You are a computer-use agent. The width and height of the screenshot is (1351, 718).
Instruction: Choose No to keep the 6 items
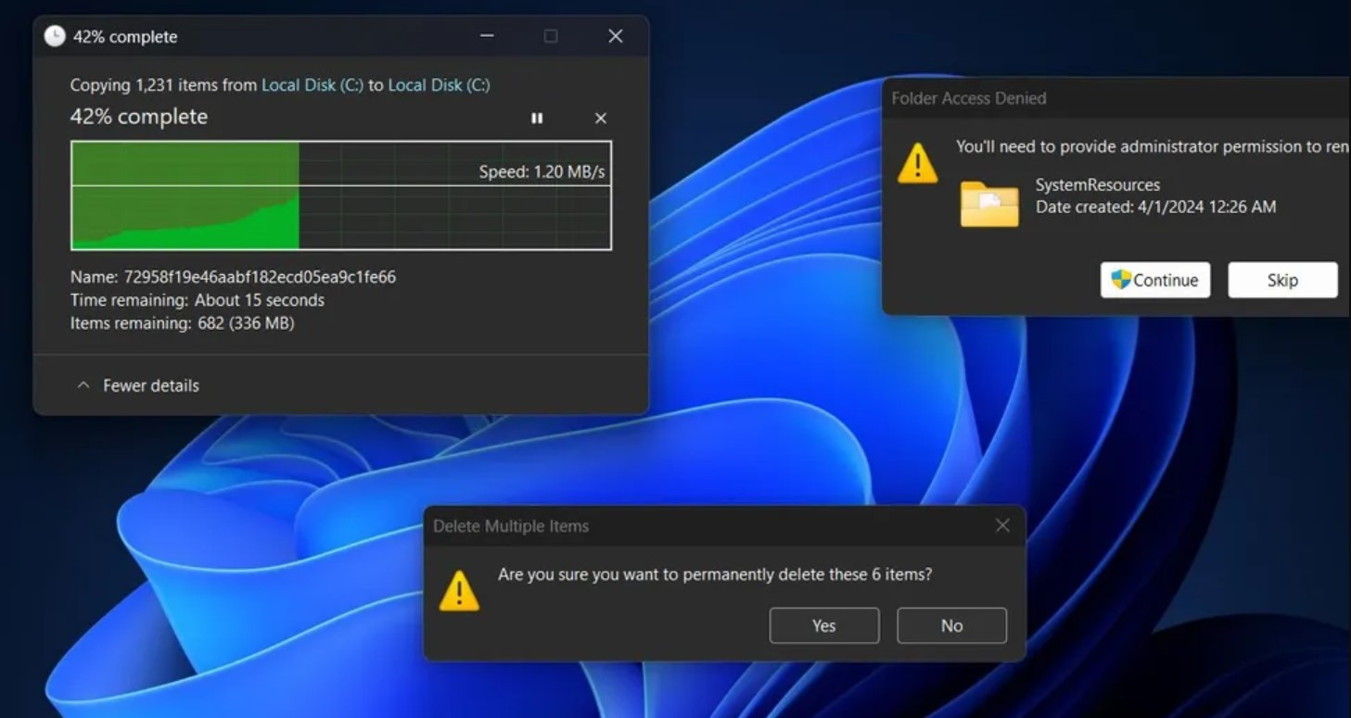[951, 625]
